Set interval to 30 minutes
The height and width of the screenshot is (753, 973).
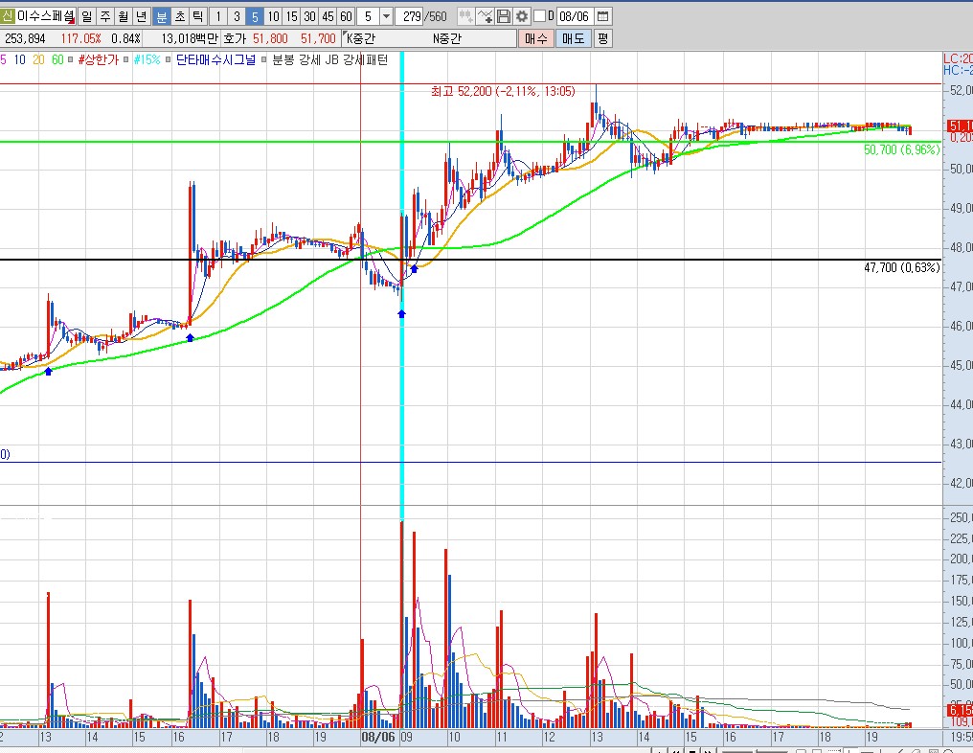[309, 16]
